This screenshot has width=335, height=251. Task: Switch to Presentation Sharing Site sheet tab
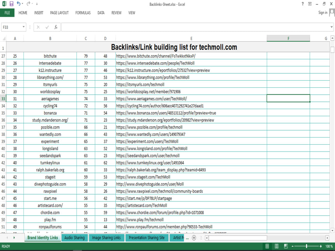pyautogui.click(x=147, y=238)
